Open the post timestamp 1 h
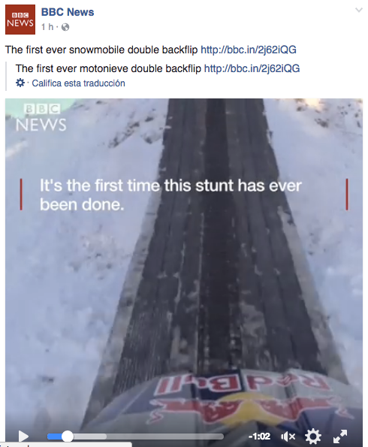The height and width of the screenshot is (447, 368). [x=47, y=27]
